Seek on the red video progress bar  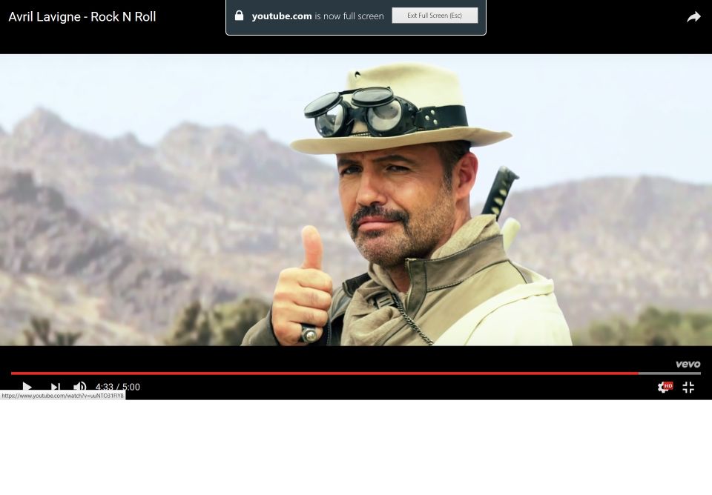[325, 373]
